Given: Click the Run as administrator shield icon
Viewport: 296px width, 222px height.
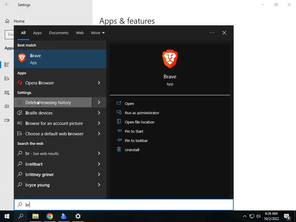Looking at the screenshot, I should [119, 112].
